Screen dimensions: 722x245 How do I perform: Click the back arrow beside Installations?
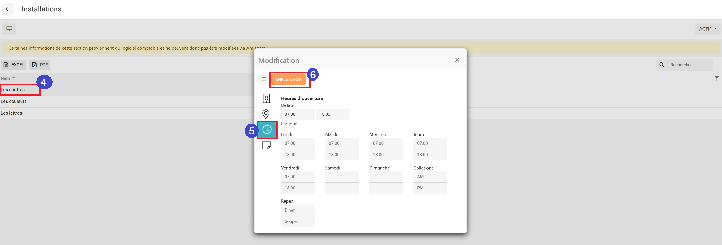tap(8, 9)
